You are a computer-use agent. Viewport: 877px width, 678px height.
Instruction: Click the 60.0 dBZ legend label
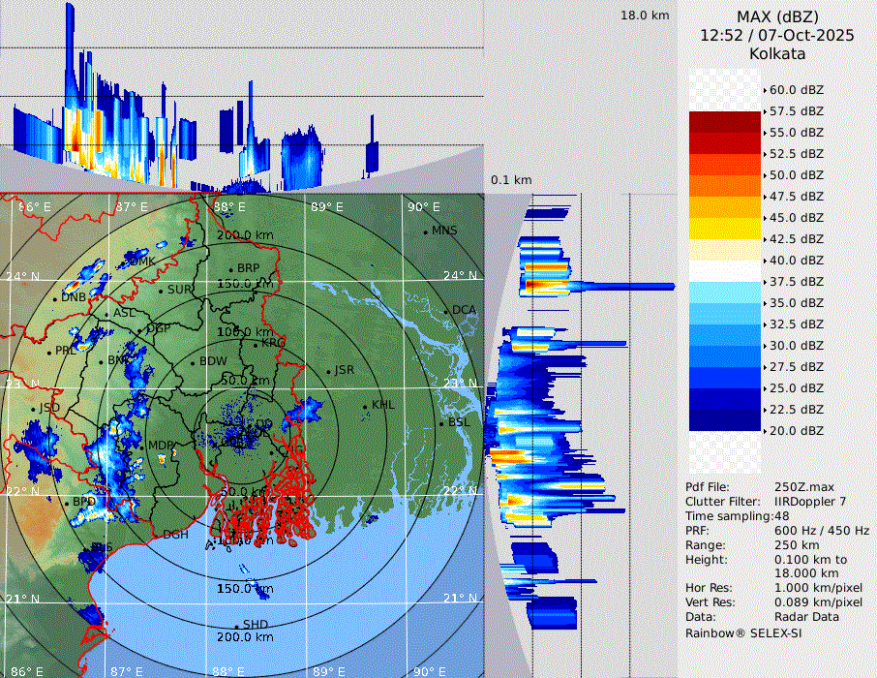(x=796, y=90)
